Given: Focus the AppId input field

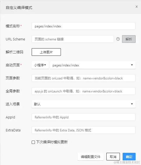Looking at the screenshot, I should coord(84,117).
